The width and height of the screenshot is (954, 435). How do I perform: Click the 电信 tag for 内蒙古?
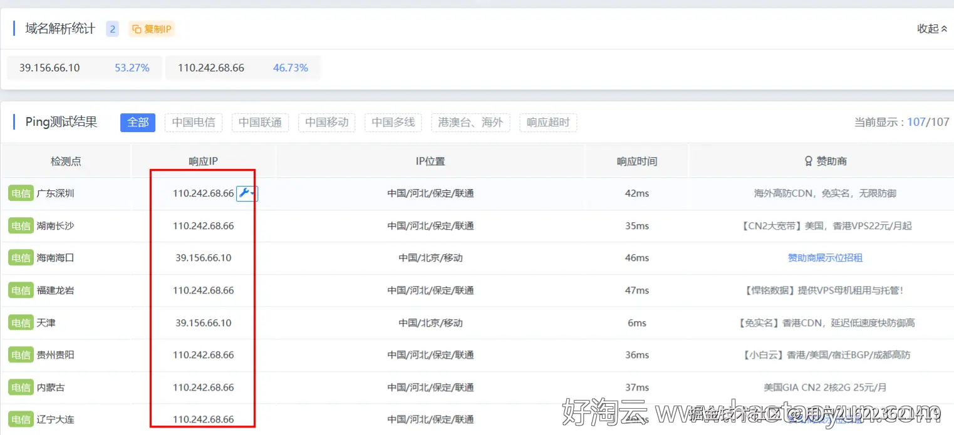tap(21, 387)
